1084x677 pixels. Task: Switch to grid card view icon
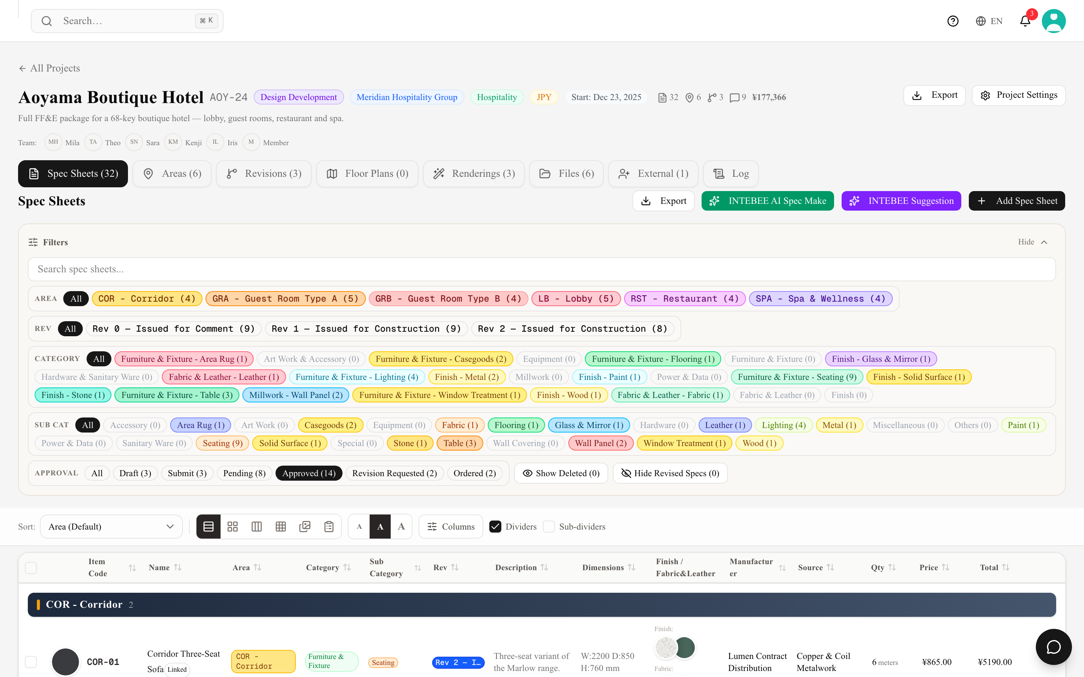pos(233,527)
